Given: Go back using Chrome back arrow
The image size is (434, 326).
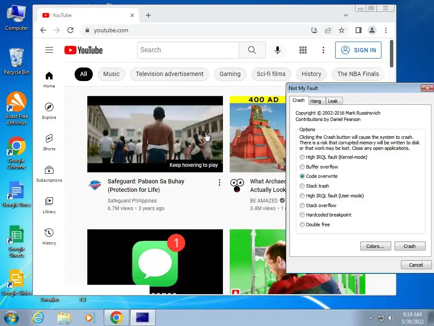Looking at the screenshot, I should tap(43, 30).
